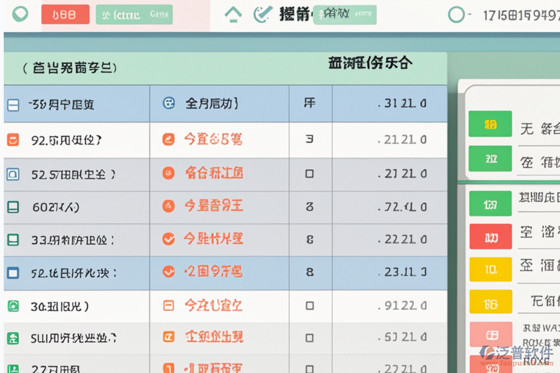Select the yellow badge icon in the right sidebar list

491,269
